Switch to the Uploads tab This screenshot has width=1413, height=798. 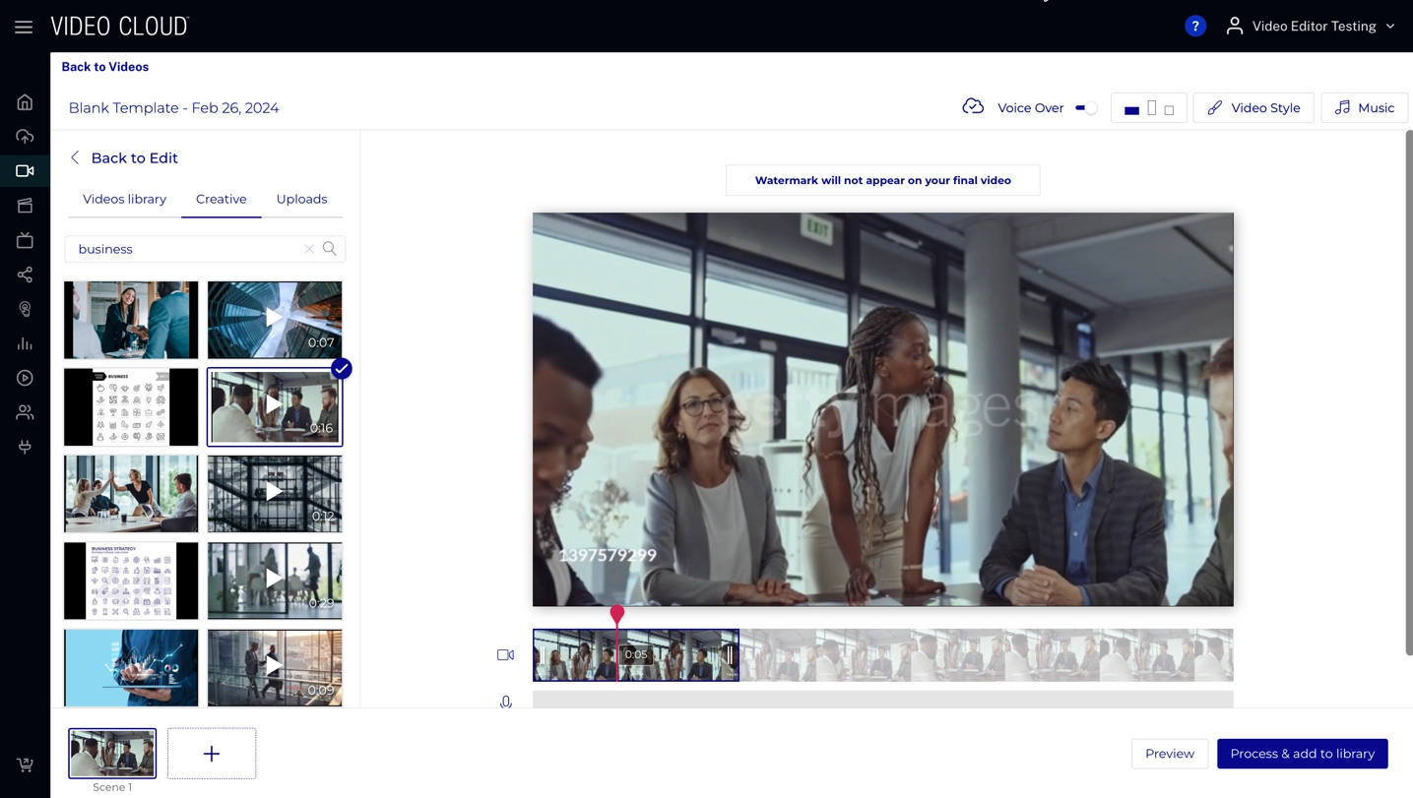pos(301,199)
